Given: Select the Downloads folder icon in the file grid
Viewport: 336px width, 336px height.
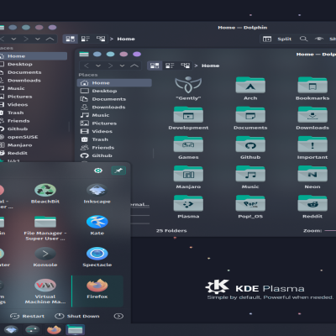Looking at the screenshot, I should pos(312,115).
